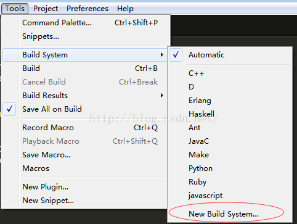Choose Erlang build system
This screenshot has width=297, height=224.
(230, 101)
